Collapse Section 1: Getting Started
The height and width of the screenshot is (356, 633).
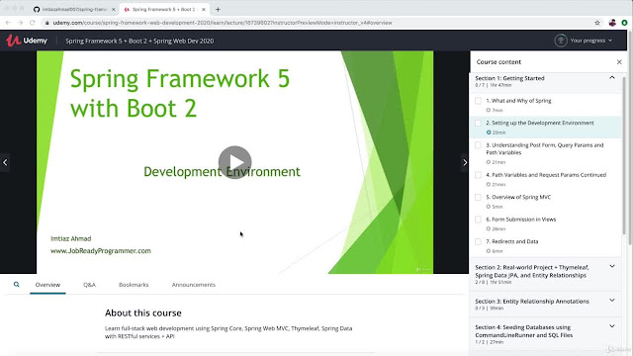click(x=612, y=77)
